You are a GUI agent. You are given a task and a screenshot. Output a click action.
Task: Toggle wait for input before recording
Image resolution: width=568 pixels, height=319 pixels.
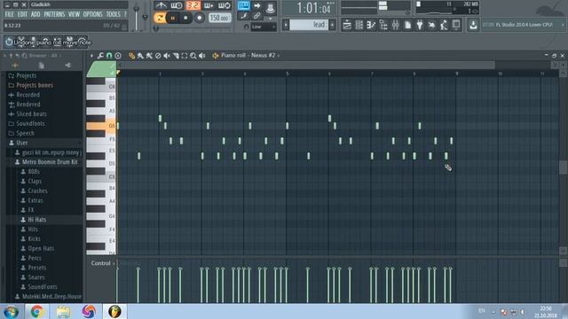[x=177, y=5]
